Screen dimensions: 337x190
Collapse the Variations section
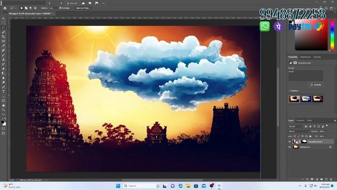(289, 91)
